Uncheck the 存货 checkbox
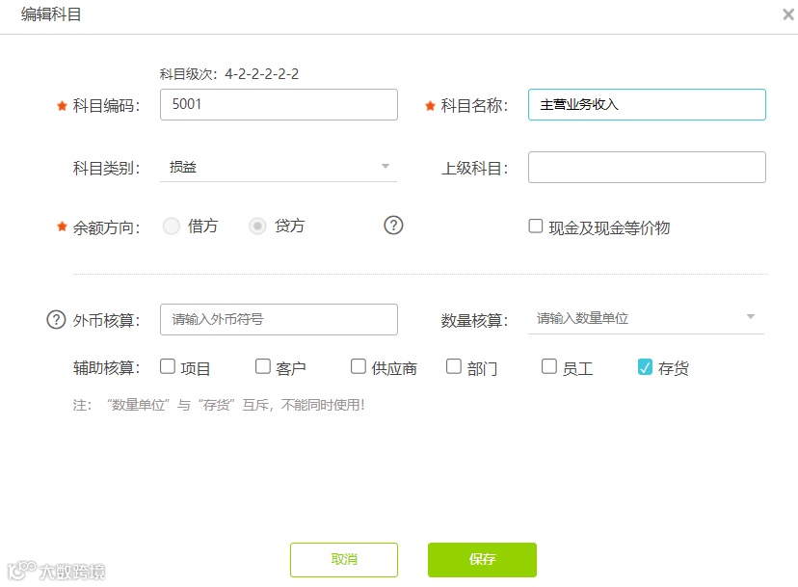798x587 pixels. (645, 367)
